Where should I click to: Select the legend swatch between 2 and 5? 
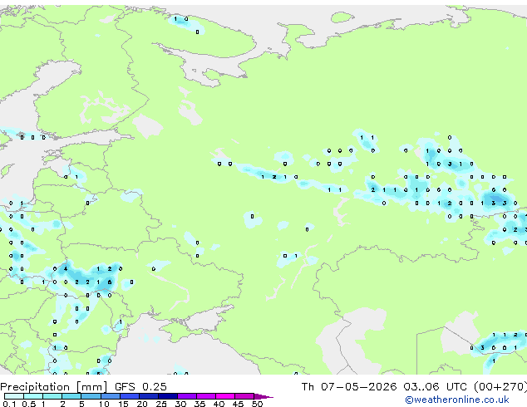click(71, 396)
